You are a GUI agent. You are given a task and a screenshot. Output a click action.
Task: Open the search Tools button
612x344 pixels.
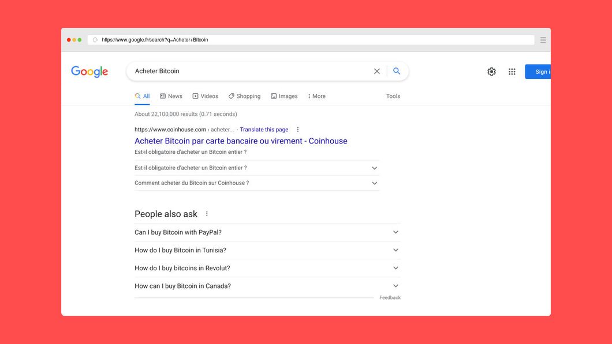(393, 96)
